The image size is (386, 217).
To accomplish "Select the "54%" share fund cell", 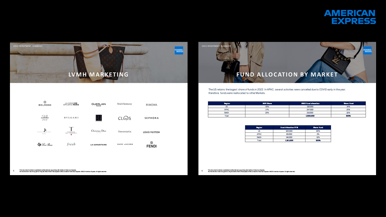I will point(348,106).
